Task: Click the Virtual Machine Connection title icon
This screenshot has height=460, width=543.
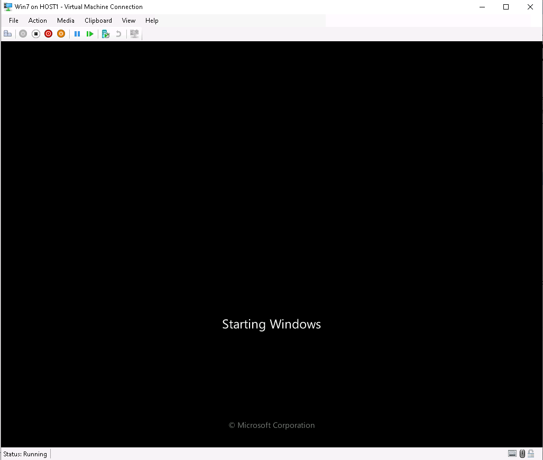Action: pos(7,7)
